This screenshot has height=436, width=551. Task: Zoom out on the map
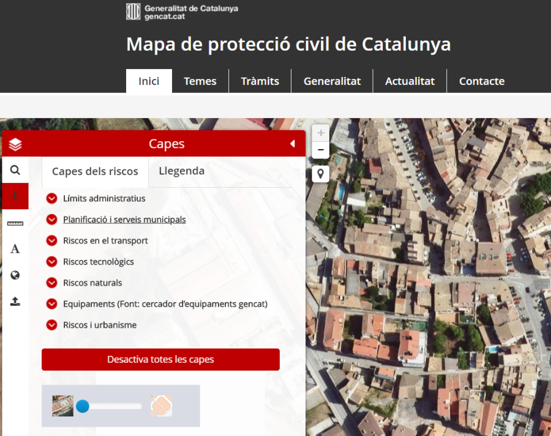click(320, 150)
